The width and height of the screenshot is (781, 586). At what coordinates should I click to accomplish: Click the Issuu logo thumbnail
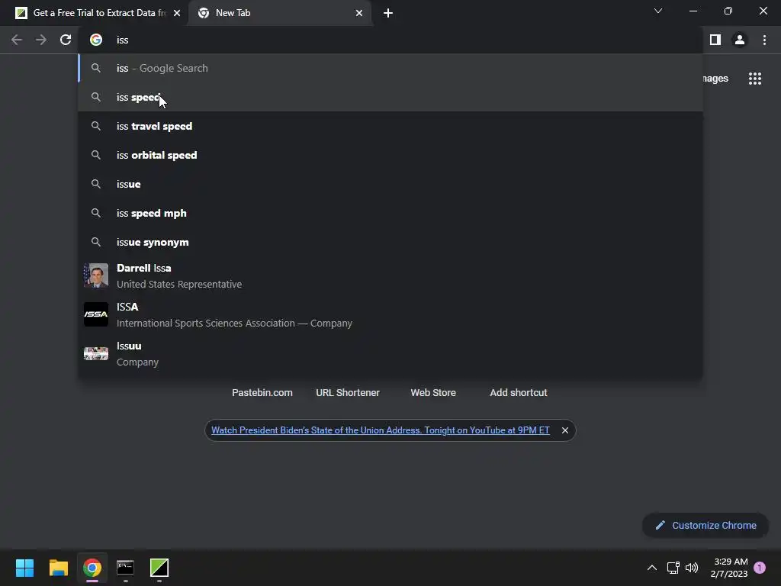(96, 353)
